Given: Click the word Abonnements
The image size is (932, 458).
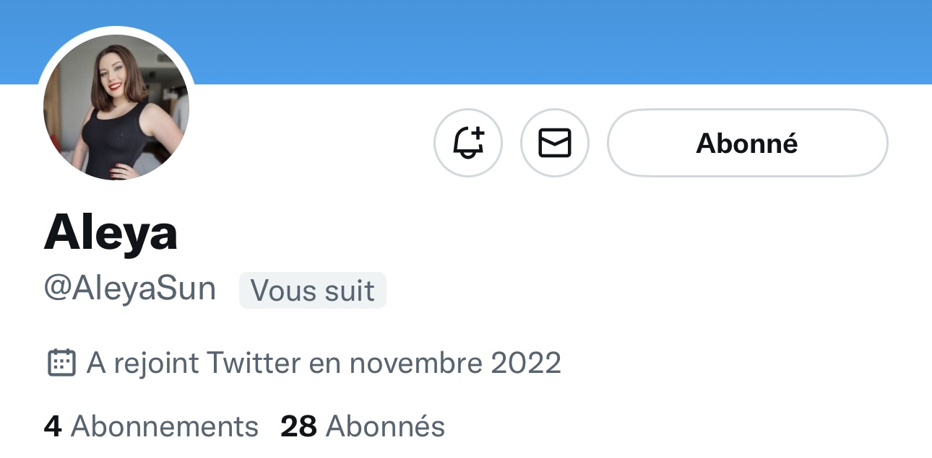Looking at the screenshot, I should pyautogui.click(x=165, y=426).
